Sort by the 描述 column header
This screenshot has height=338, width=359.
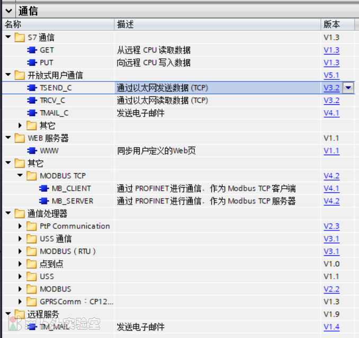click(x=218, y=24)
